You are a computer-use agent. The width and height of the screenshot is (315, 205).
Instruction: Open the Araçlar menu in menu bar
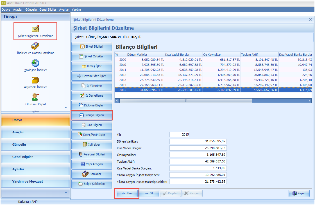point(18,10)
